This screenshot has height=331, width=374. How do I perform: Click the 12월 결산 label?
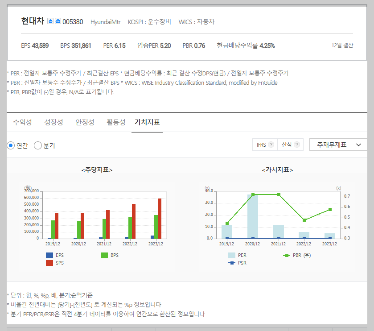[342, 46]
